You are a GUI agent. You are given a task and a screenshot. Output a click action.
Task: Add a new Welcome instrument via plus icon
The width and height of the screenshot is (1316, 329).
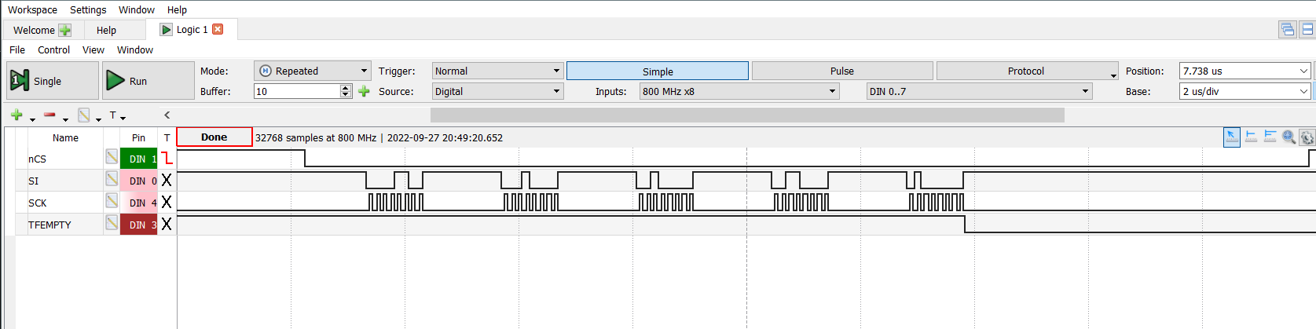(65, 30)
